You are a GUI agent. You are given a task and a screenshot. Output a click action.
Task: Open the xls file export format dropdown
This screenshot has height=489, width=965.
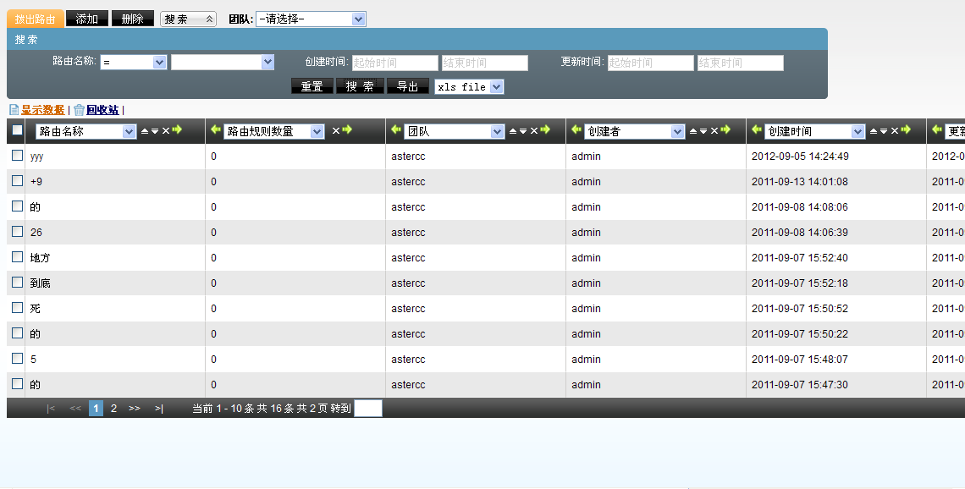click(x=469, y=86)
